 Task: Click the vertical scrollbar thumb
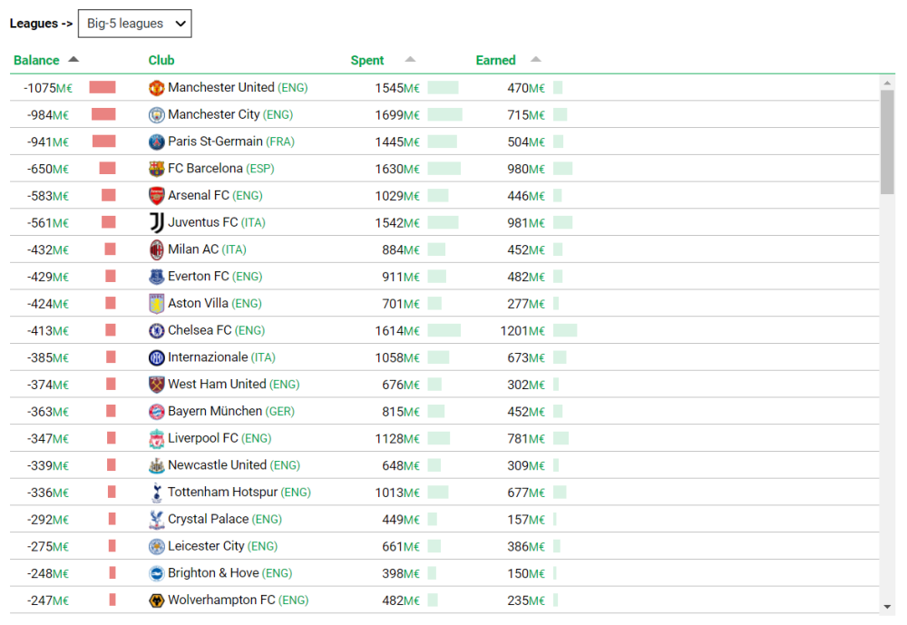pos(887,142)
